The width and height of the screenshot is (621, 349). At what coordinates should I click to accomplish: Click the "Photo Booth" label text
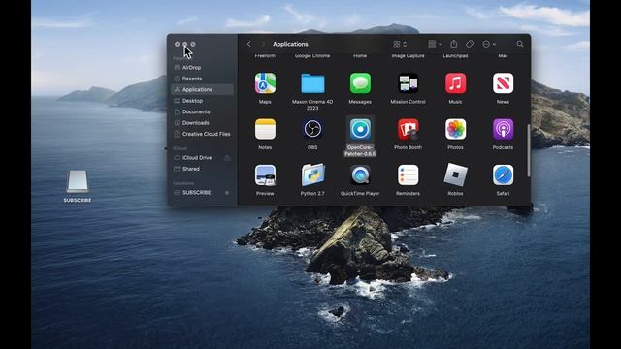pyautogui.click(x=408, y=147)
